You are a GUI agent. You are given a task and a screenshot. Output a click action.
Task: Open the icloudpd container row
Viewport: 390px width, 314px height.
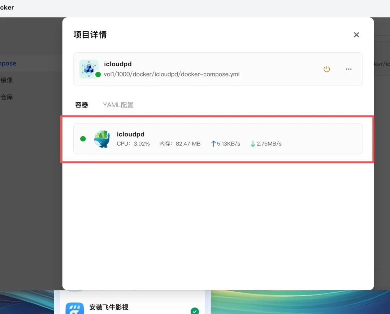[218, 139]
